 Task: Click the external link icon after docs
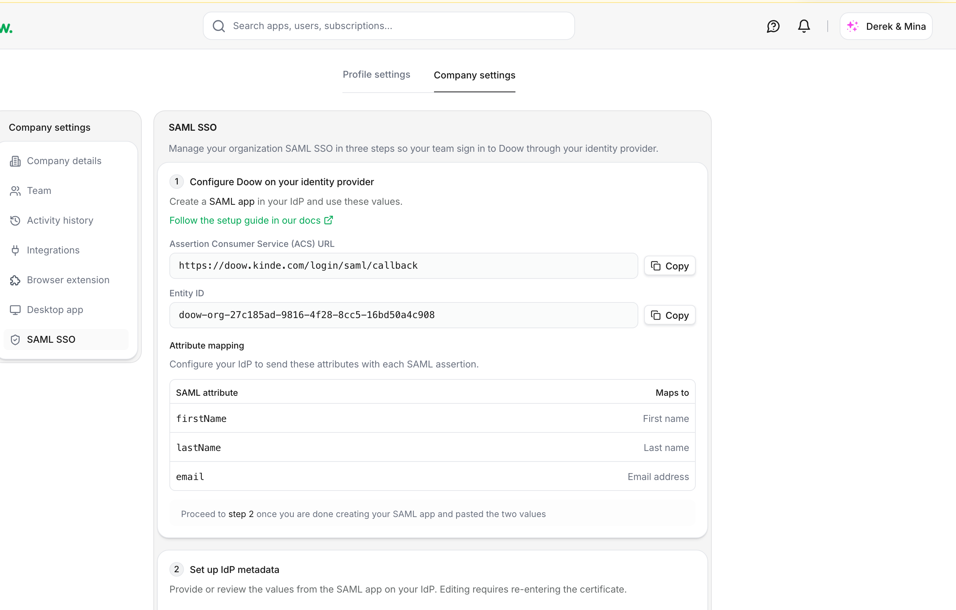(x=328, y=220)
